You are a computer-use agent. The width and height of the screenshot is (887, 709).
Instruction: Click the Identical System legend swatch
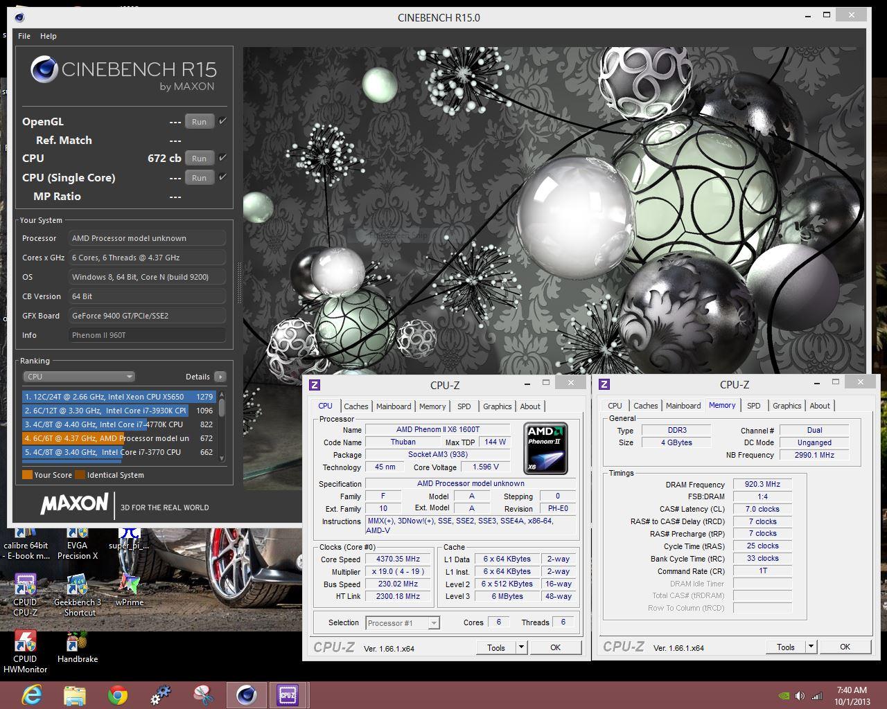[x=80, y=475]
